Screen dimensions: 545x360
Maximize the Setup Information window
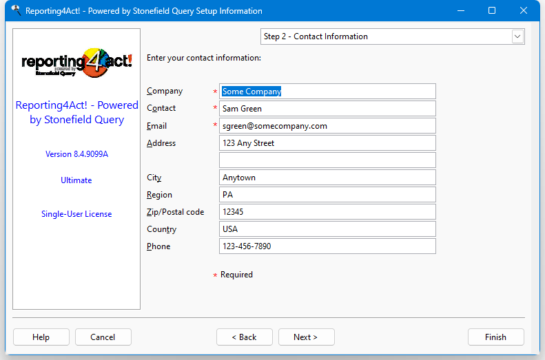[492, 11]
